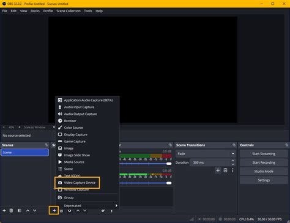This screenshot has height=223, width=290.
Task: Click the OBS logo in title bar
Action: click(4, 4)
